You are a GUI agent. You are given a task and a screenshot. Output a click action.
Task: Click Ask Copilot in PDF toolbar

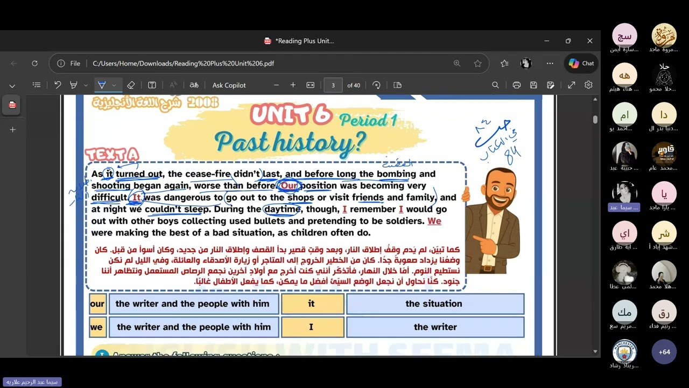(229, 85)
